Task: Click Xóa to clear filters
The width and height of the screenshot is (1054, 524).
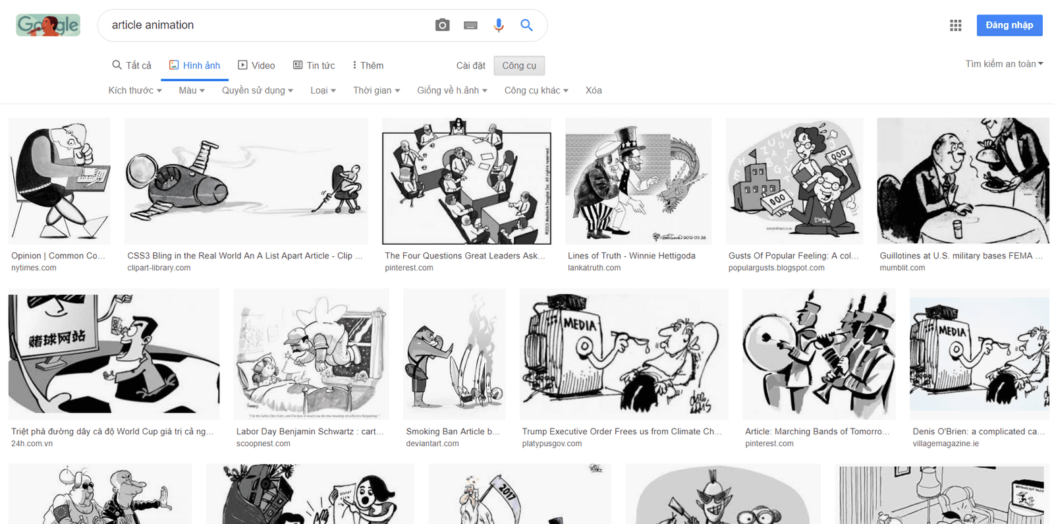Action: coord(594,90)
